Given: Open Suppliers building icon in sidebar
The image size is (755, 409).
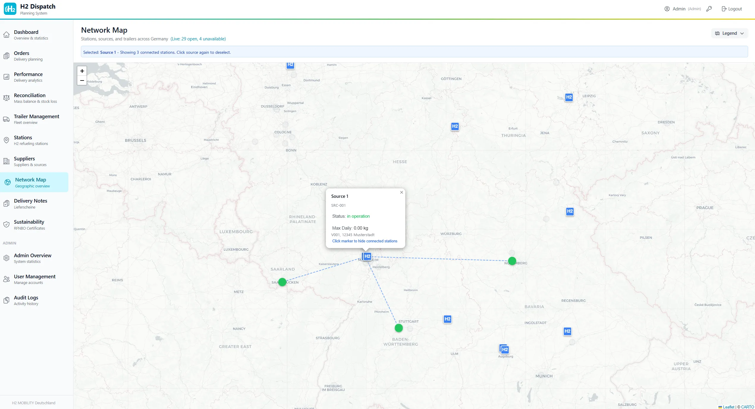Looking at the screenshot, I should coord(6,161).
